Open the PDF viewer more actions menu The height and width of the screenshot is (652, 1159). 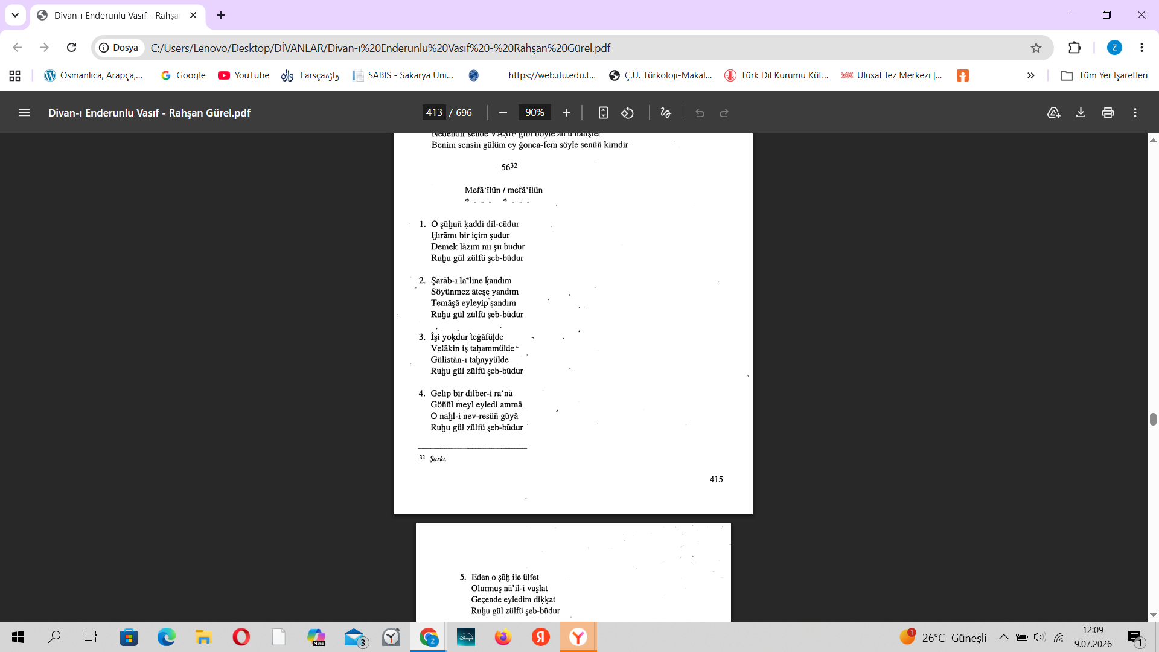[x=1135, y=113]
